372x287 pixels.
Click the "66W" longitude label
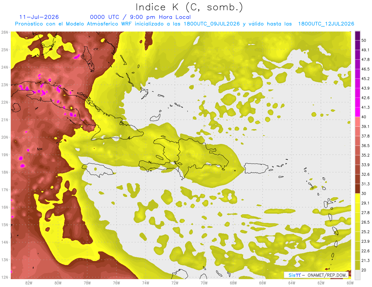263,283
